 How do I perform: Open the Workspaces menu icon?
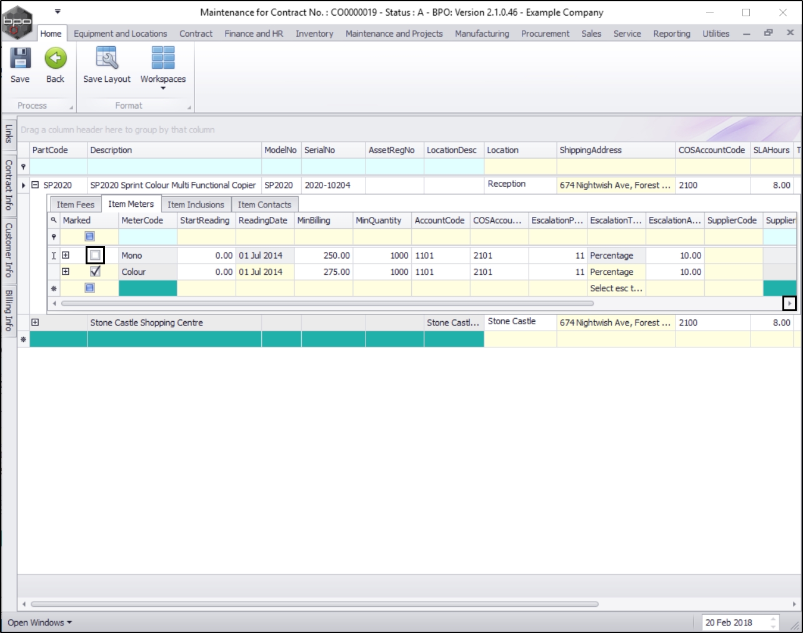(x=163, y=58)
